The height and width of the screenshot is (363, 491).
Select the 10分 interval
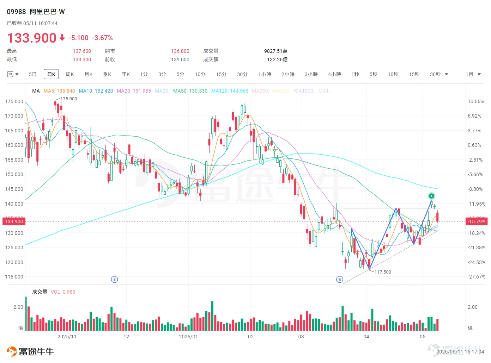[x=200, y=74]
